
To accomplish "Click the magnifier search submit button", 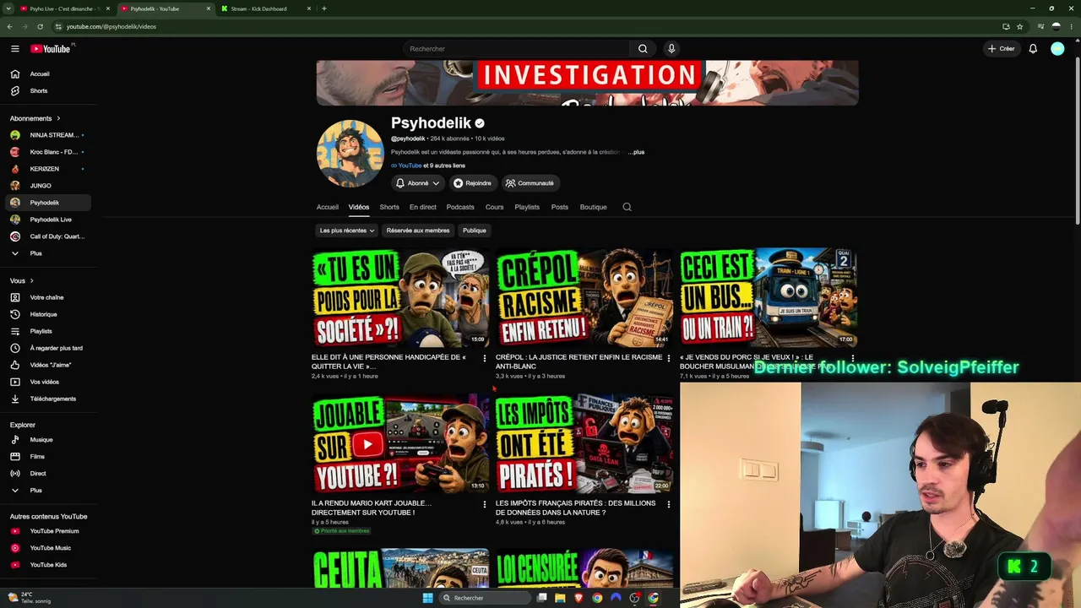I will (643, 49).
